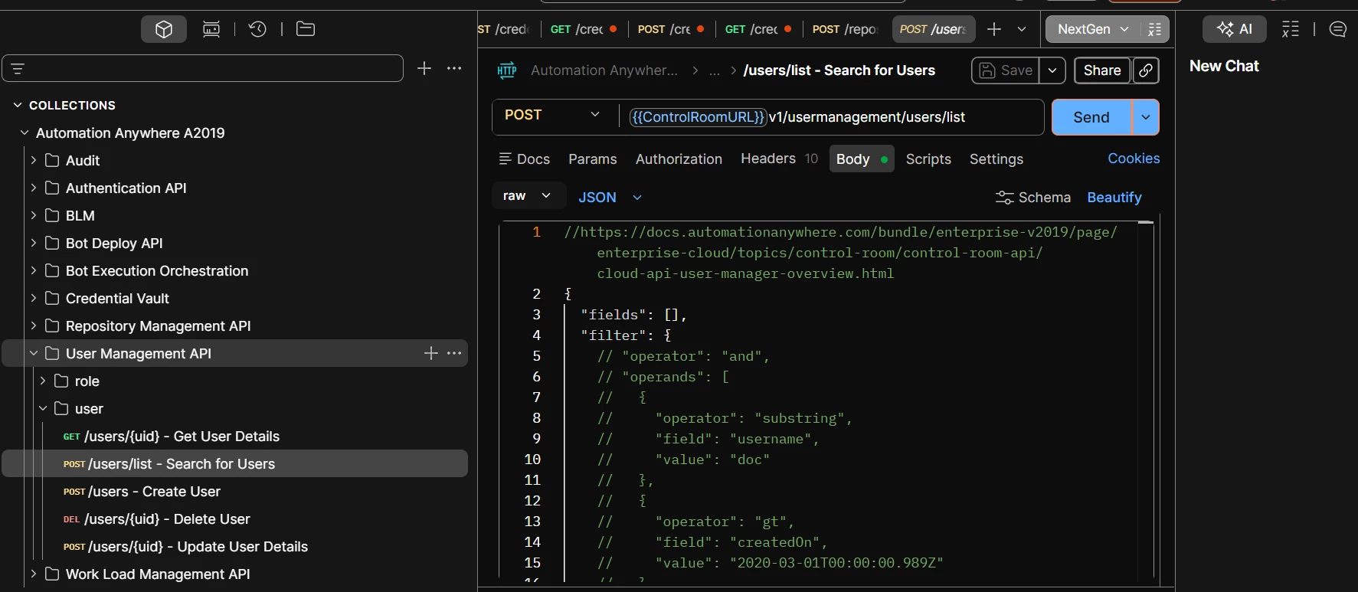Screen dimensions: 1358x592
Task: Expand the Authentication API folder
Action: [x=34, y=188]
